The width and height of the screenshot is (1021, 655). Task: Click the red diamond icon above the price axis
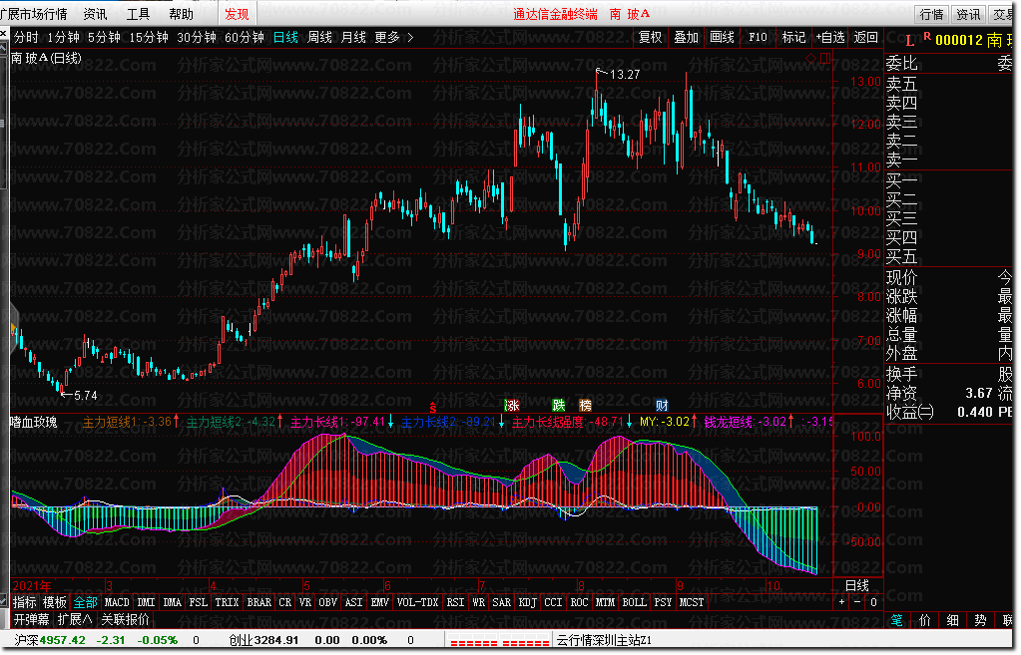coord(810,58)
